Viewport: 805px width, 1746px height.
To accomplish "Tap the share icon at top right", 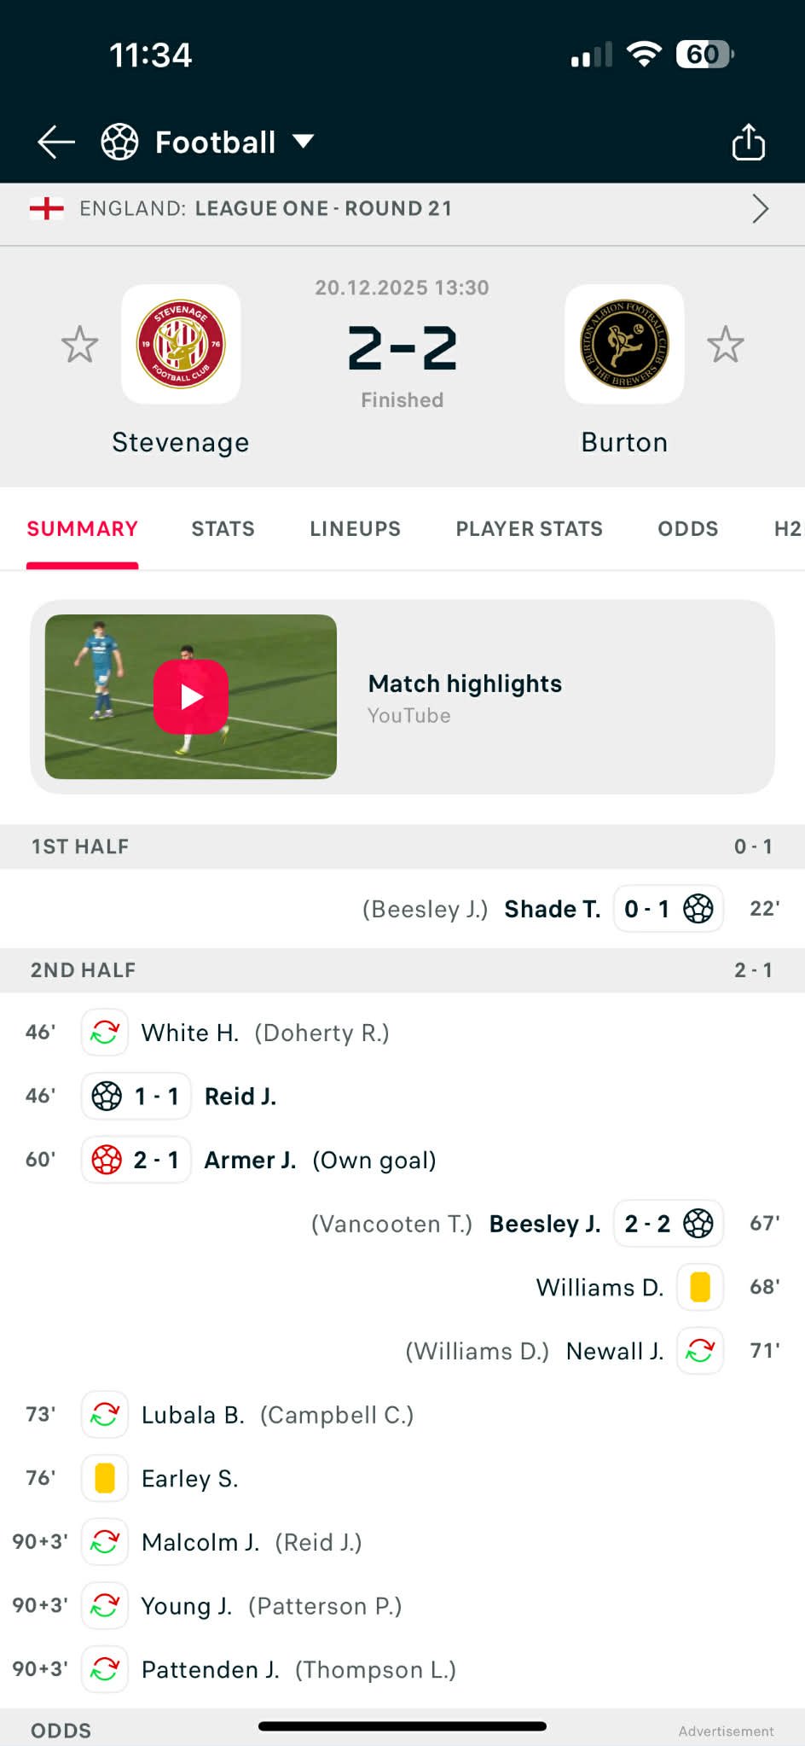I will (x=748, y=142).
